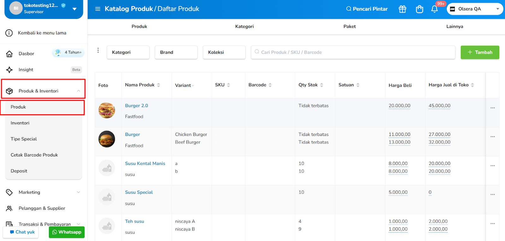Click the green Tambah button
505x241 pixels.
(480, 52)
